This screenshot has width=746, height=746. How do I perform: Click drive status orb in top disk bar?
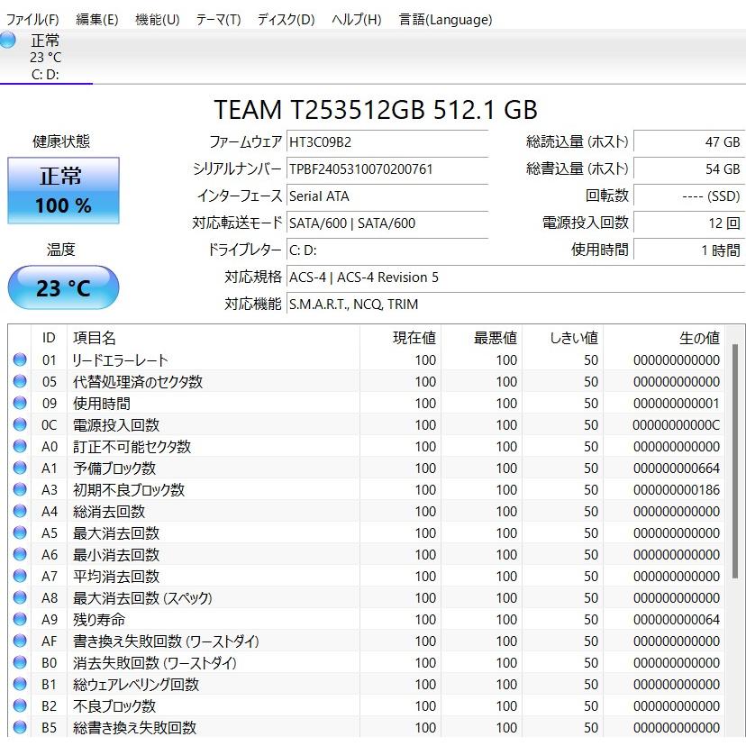[8, 40]
